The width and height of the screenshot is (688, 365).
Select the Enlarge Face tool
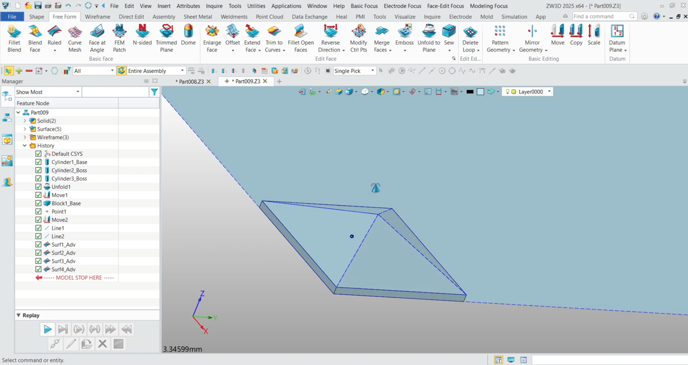(212, 38)
